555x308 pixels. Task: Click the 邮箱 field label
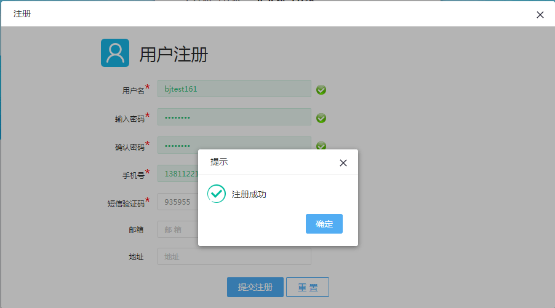coord(136,229)
